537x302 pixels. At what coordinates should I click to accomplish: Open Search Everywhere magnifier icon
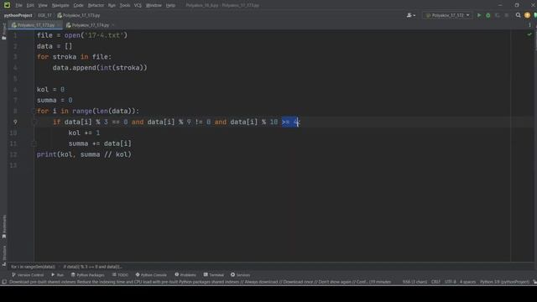tap(519, 15)
